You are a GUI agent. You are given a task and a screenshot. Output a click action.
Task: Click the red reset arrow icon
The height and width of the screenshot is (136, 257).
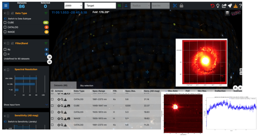(x=212, y=6)
